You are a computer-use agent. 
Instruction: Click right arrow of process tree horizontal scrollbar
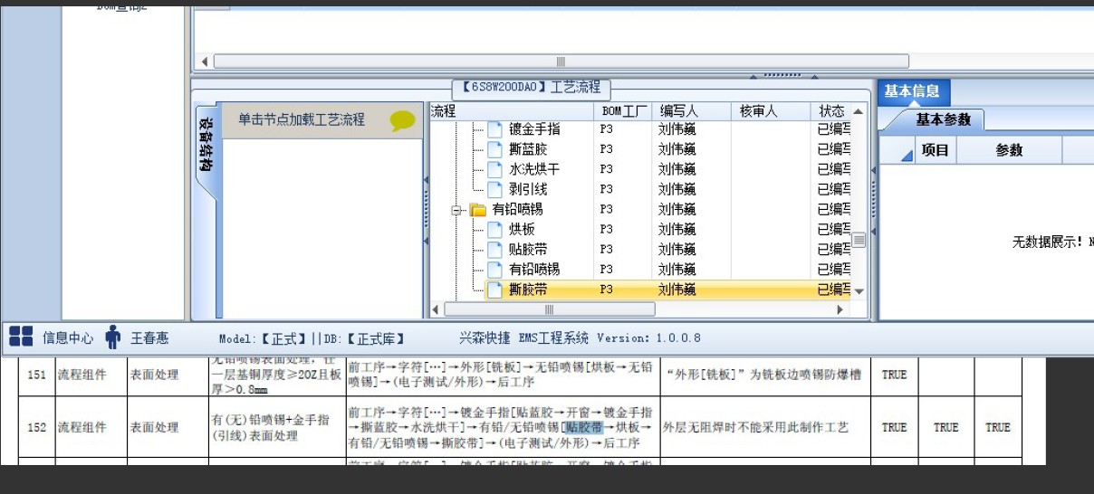[x=840, y=309]
